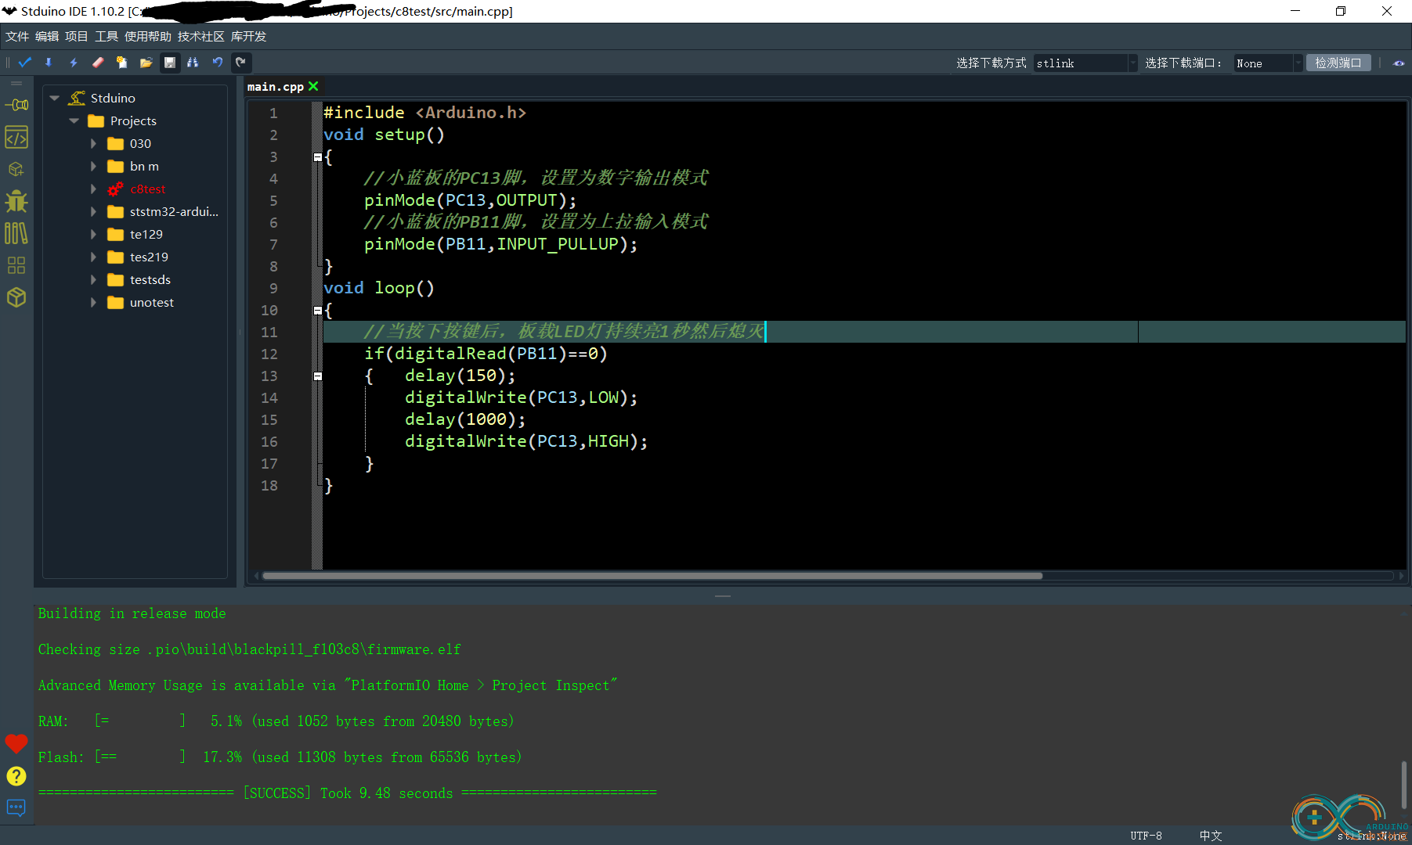Click the sidebar hamburger handle at top
Viewport: 1412px width, 845px height.
point(16,83)
